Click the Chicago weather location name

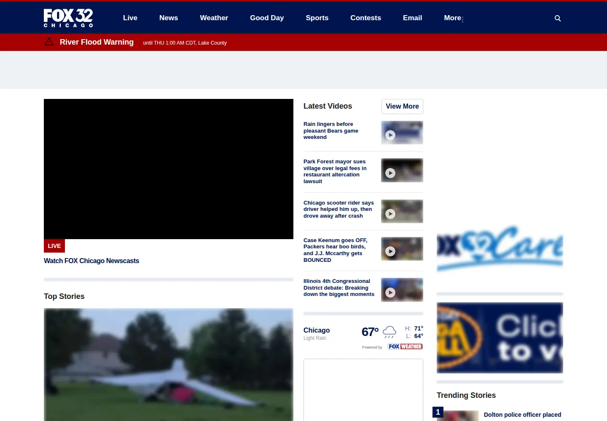point(317,330)
